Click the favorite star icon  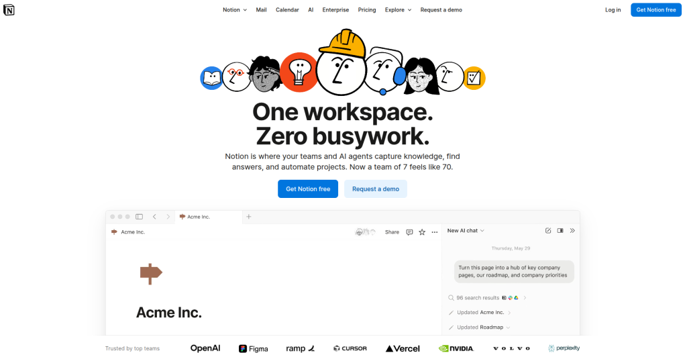point(422,232)
